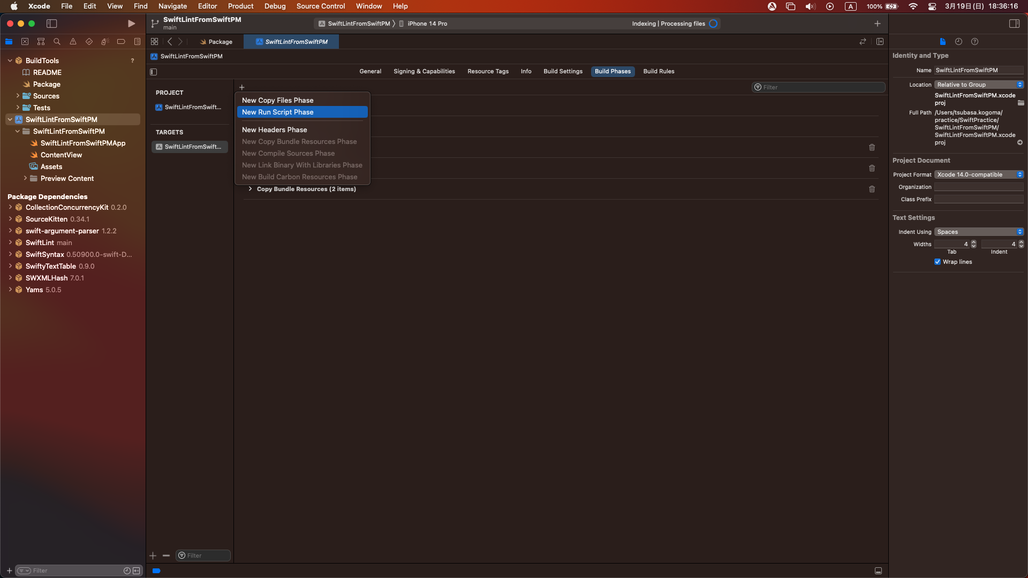
Task: Open the Issue navigator warning icon
Action: (73, 42)
